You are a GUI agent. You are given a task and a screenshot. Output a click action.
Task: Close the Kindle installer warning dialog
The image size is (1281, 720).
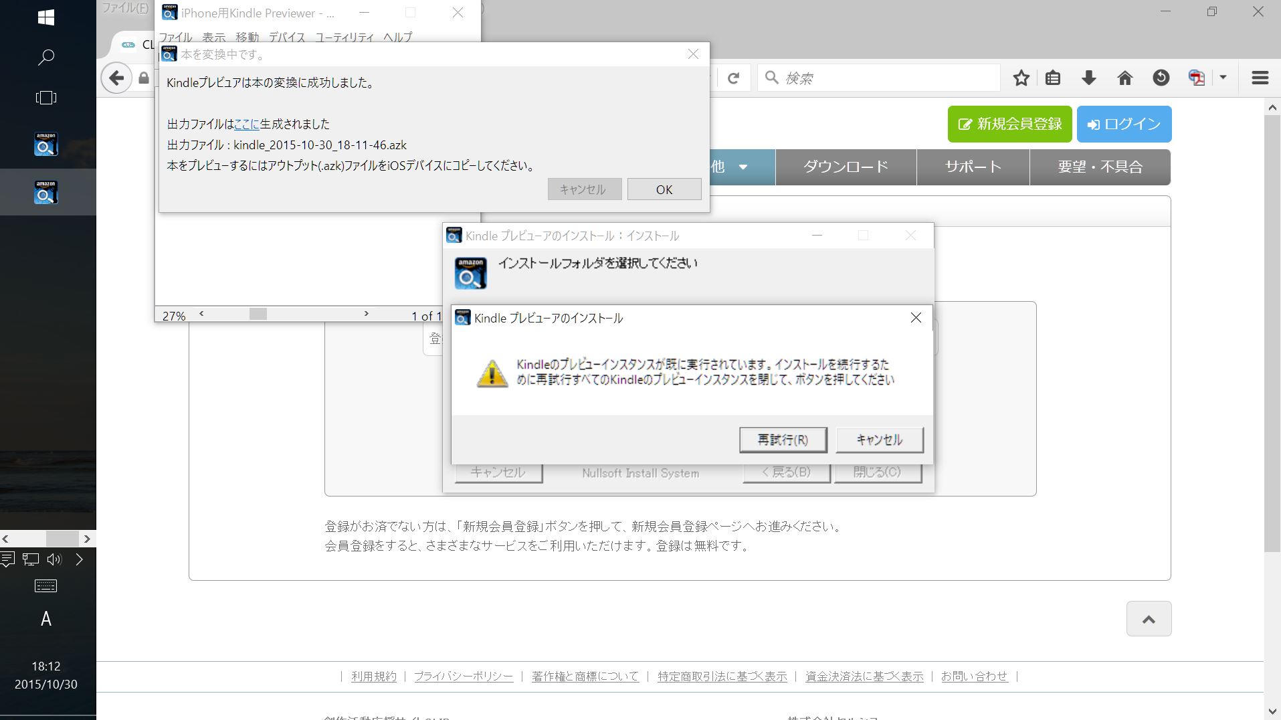tap(916, 318)
